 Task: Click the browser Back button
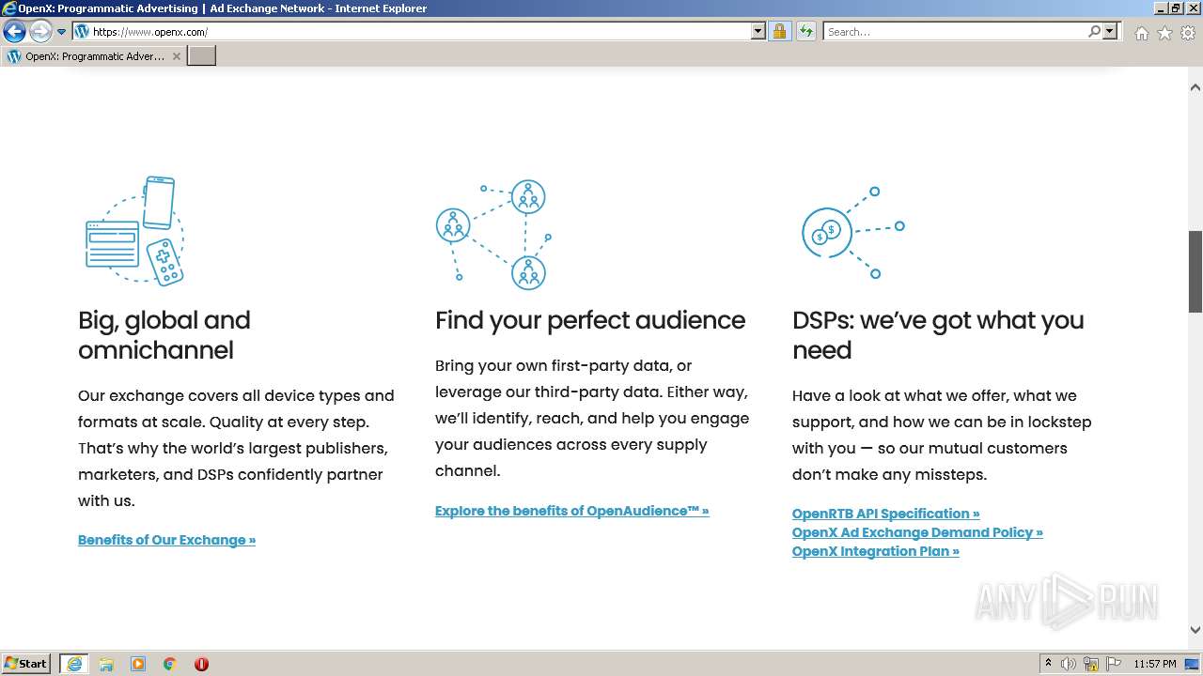tap(14, 32)
